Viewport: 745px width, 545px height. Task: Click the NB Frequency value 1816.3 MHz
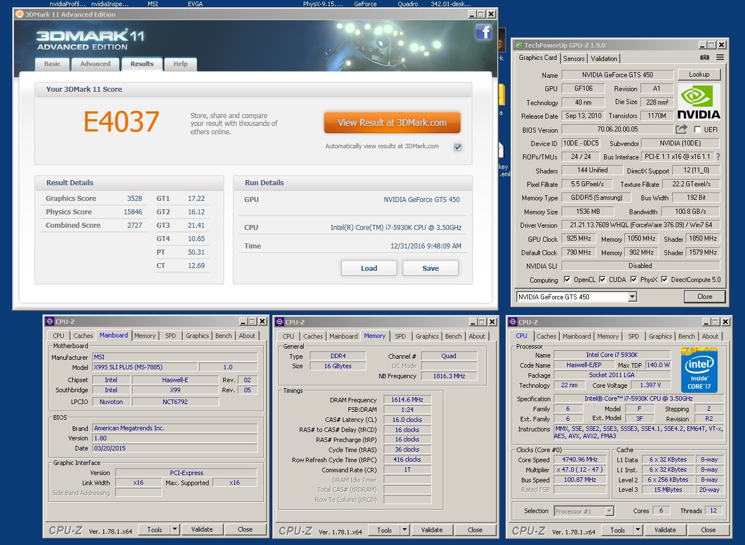click(x=449, y=376)
